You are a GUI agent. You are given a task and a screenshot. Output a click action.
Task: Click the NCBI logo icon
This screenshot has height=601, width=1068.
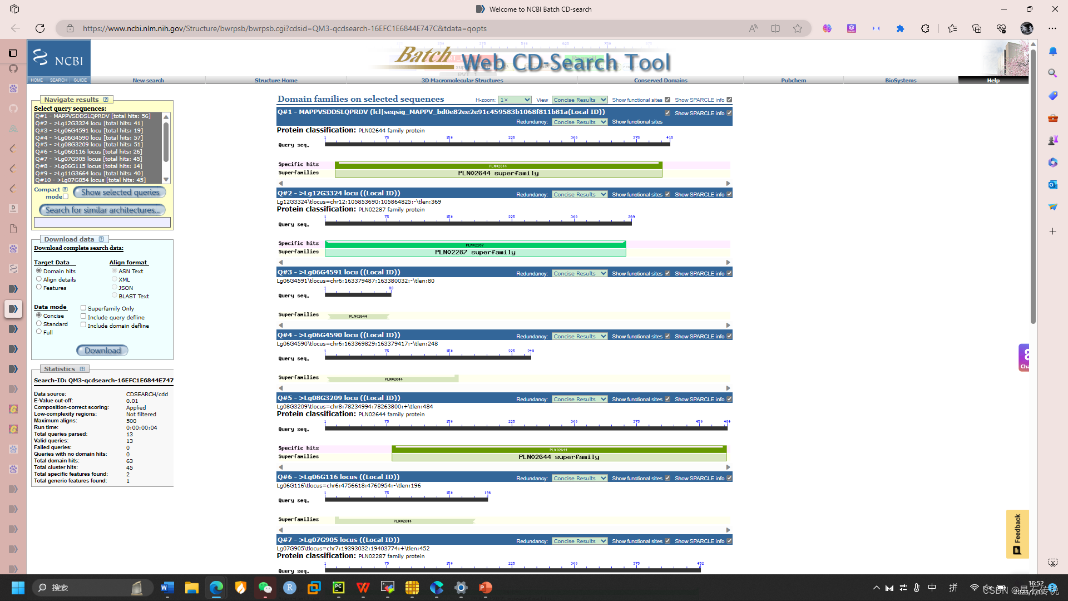tap(58, 58)
